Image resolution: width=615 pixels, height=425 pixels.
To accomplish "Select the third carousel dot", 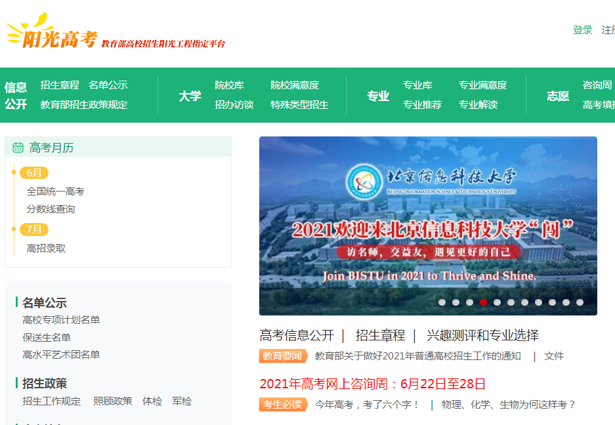I will 469,302.
